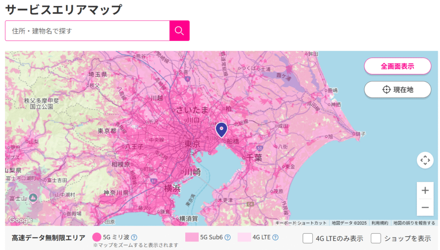The width and height of the screenshot is (440, 250).
Task: Click the 埼玉県 prefecture label
Action: (98, 74)
